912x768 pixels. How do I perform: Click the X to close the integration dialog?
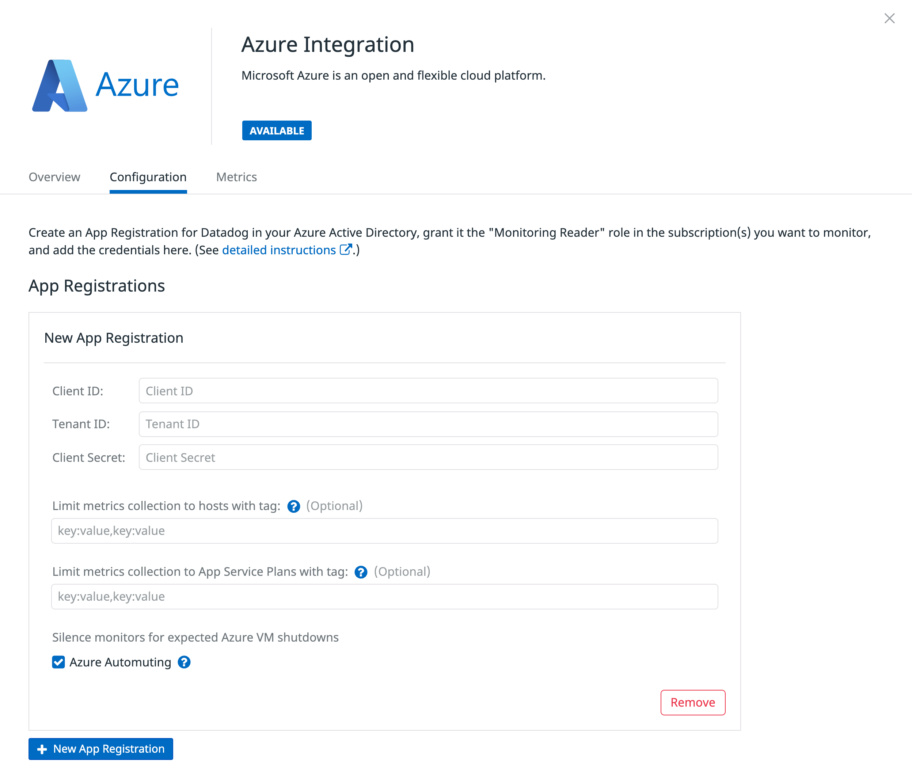[x=889, y=18]
